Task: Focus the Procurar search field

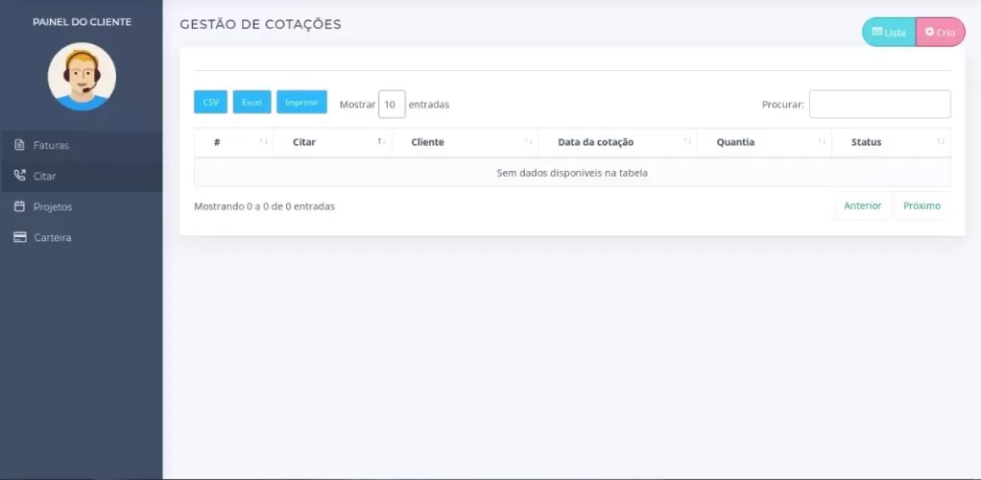Action: [x=879, y=104]
